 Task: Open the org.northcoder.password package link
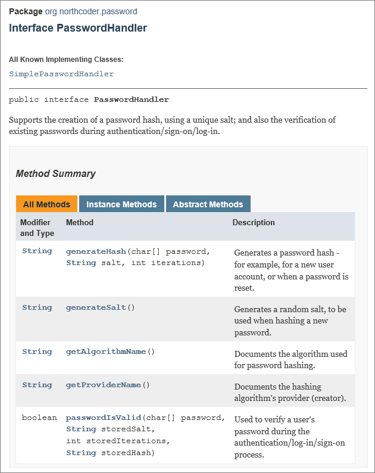(91, 11)
